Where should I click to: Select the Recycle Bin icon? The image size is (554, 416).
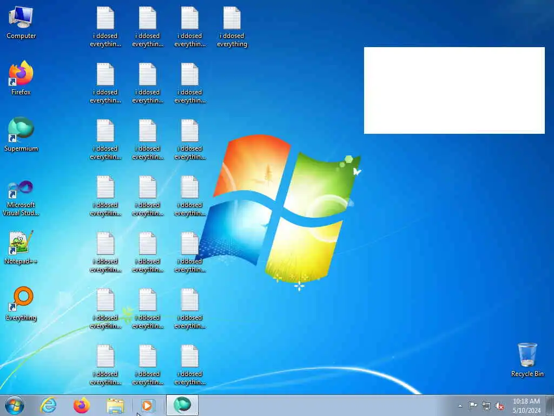[527, 360]
